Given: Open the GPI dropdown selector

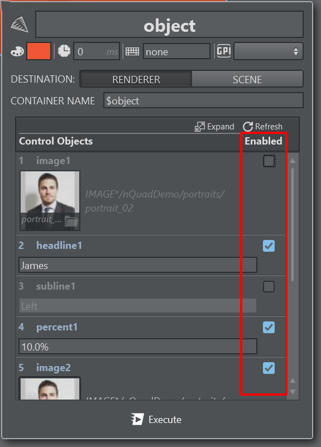Looking at the screenshot, I should pos(269,51).
